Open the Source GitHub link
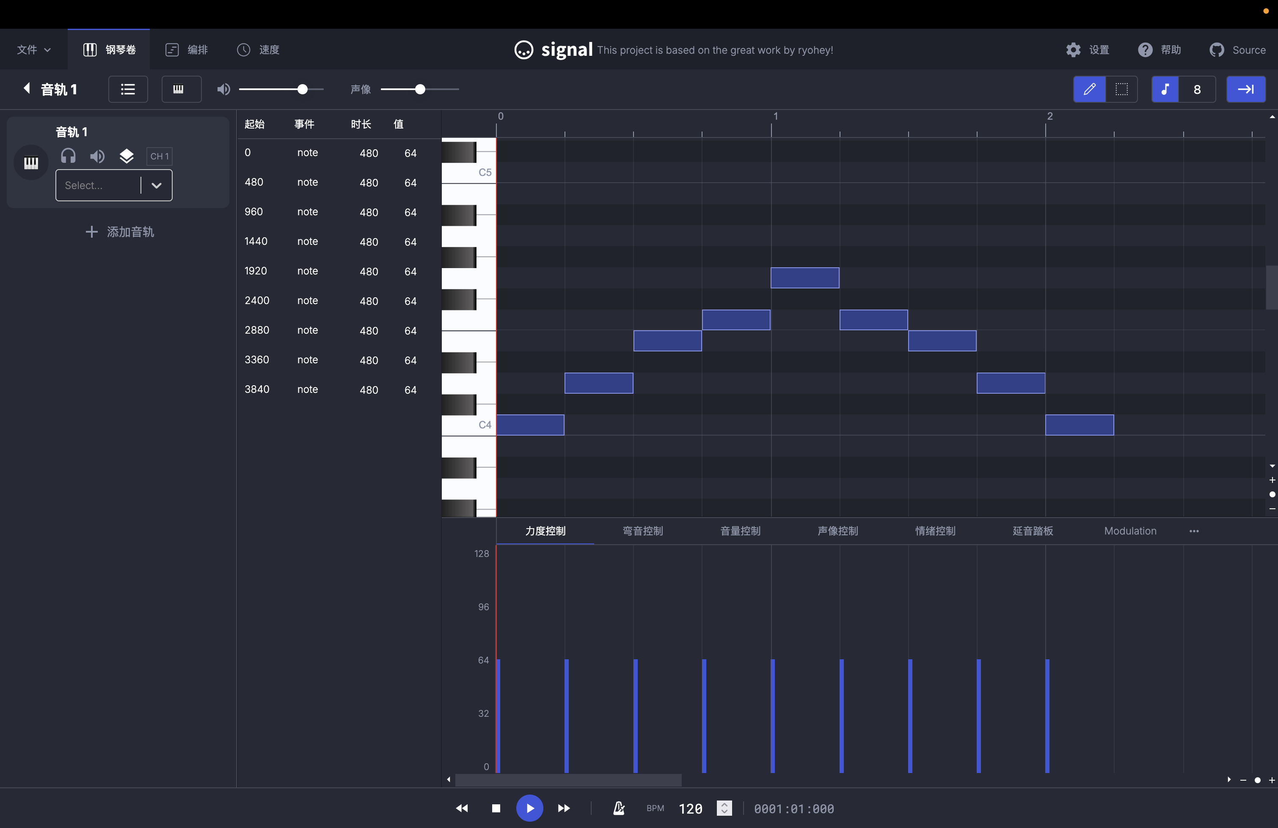The width and height of the screenshot is (1278, 828). 1237,49
